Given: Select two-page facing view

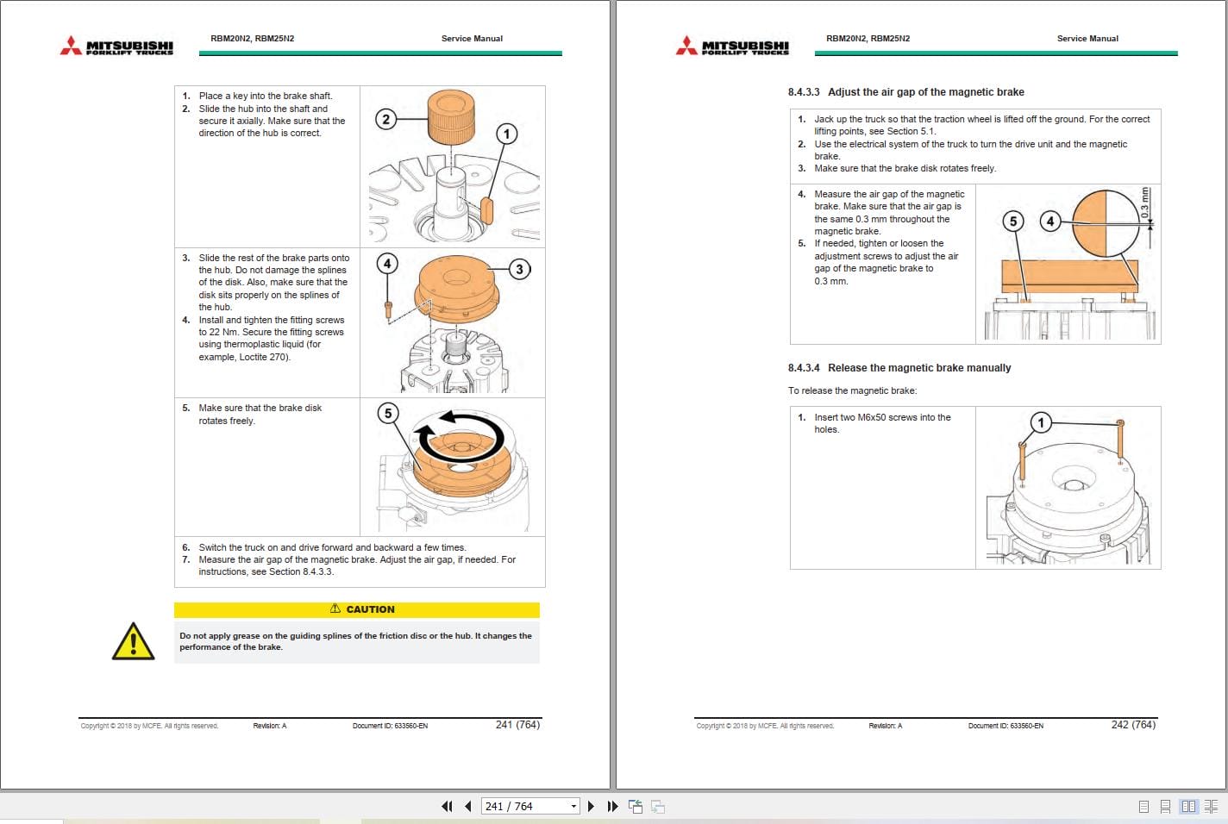Looking at the screenshot, I should pyautogui.click(x=1188, y=807).
